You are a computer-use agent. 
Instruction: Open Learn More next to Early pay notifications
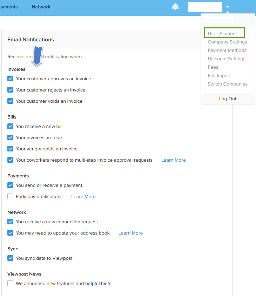click(x=83, y=197)
